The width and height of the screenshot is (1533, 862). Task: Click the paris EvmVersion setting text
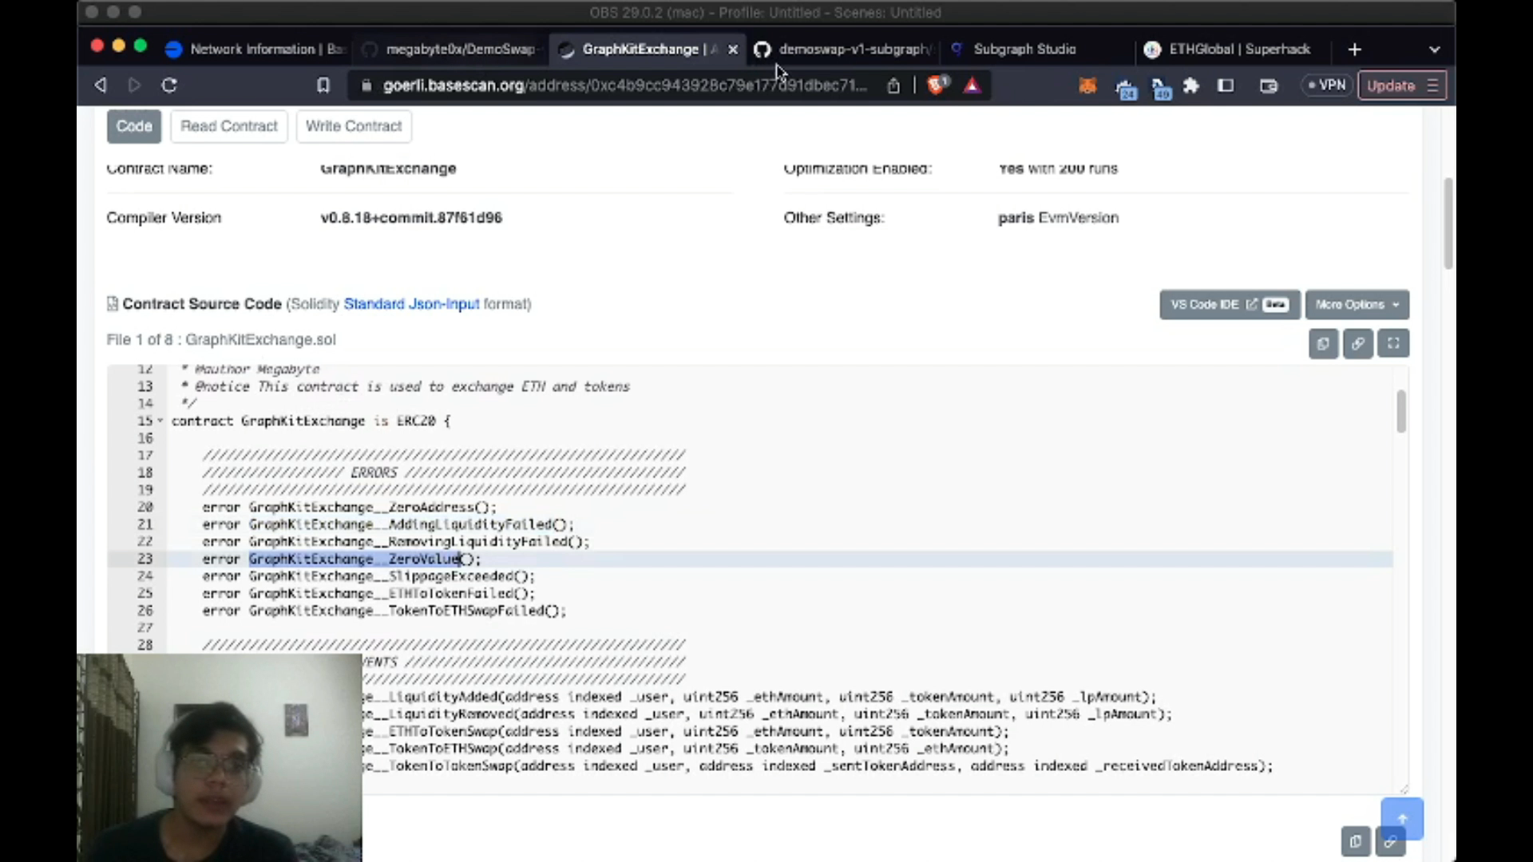point(1058,218)
